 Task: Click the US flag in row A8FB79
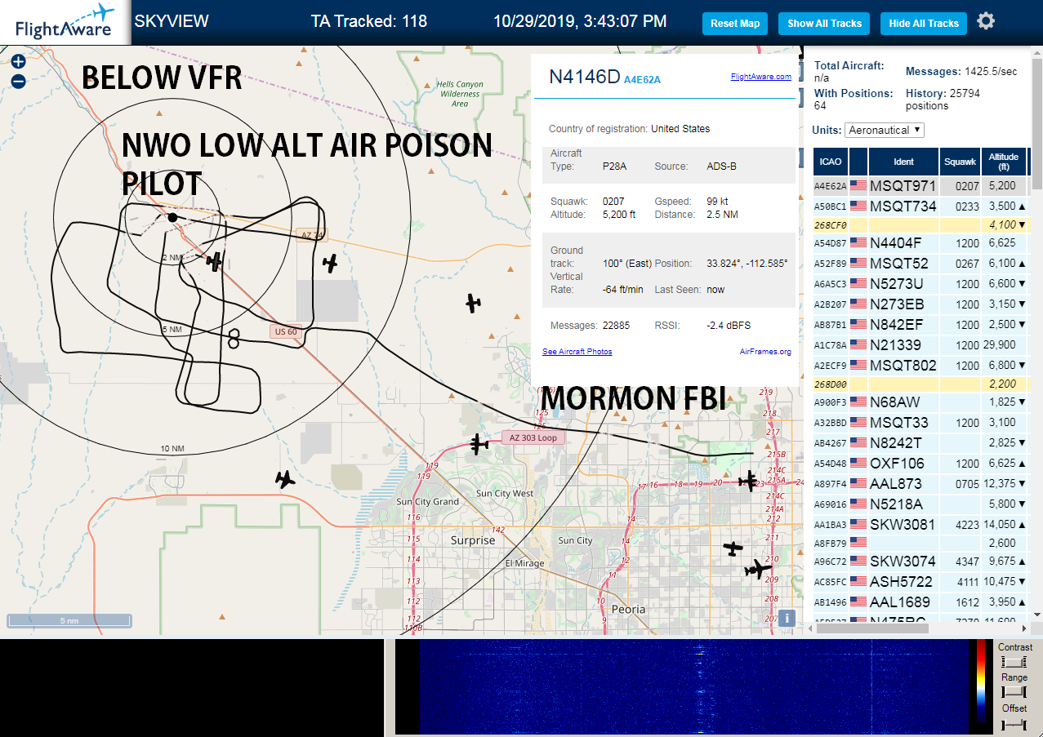[x=858, y=542]
